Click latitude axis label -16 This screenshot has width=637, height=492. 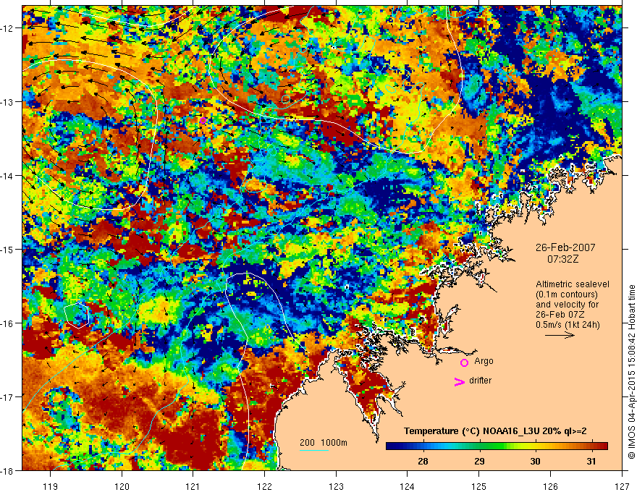[8, 323]
